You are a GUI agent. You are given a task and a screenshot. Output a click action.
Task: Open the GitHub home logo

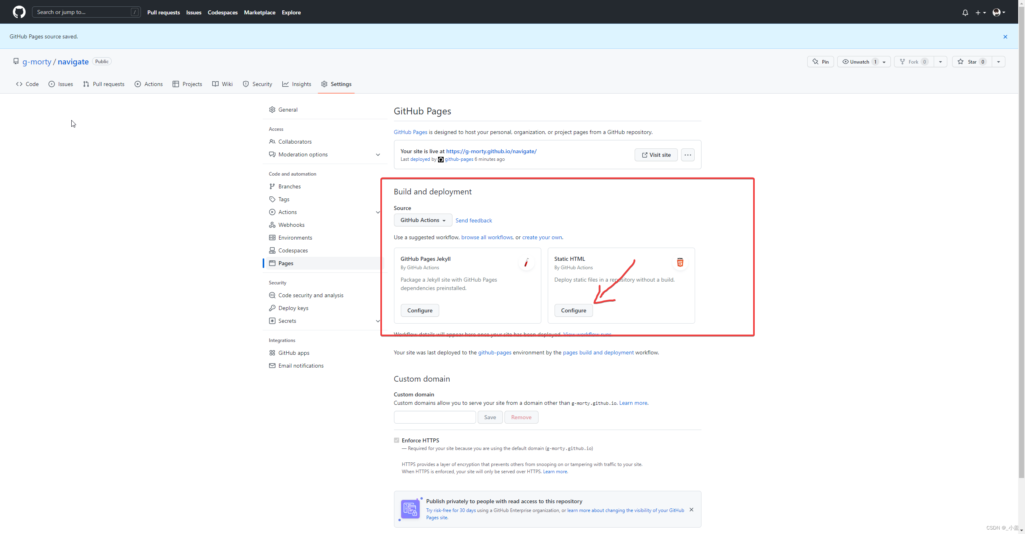19,12
